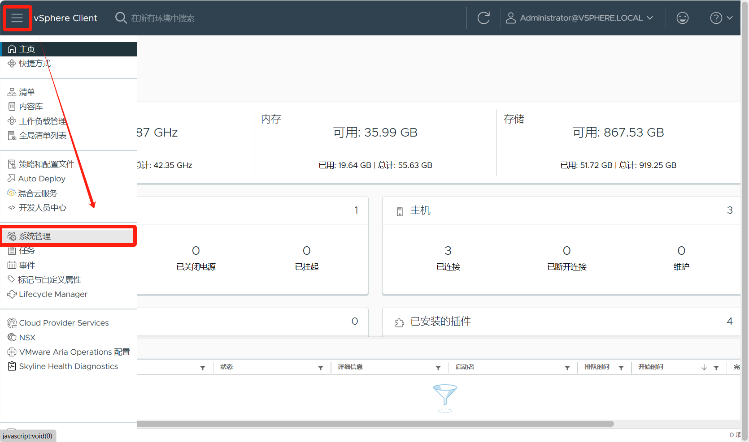
Task: Select 系统管理 in the sidebar menu
Action: [35, 236]
